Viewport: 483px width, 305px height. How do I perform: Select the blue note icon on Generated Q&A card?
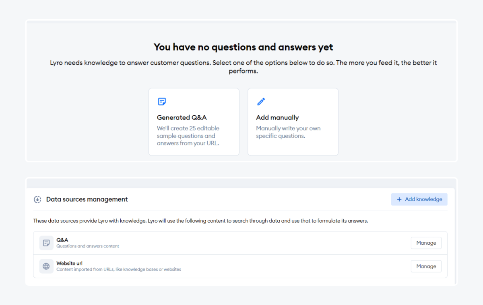pos(162,101)
